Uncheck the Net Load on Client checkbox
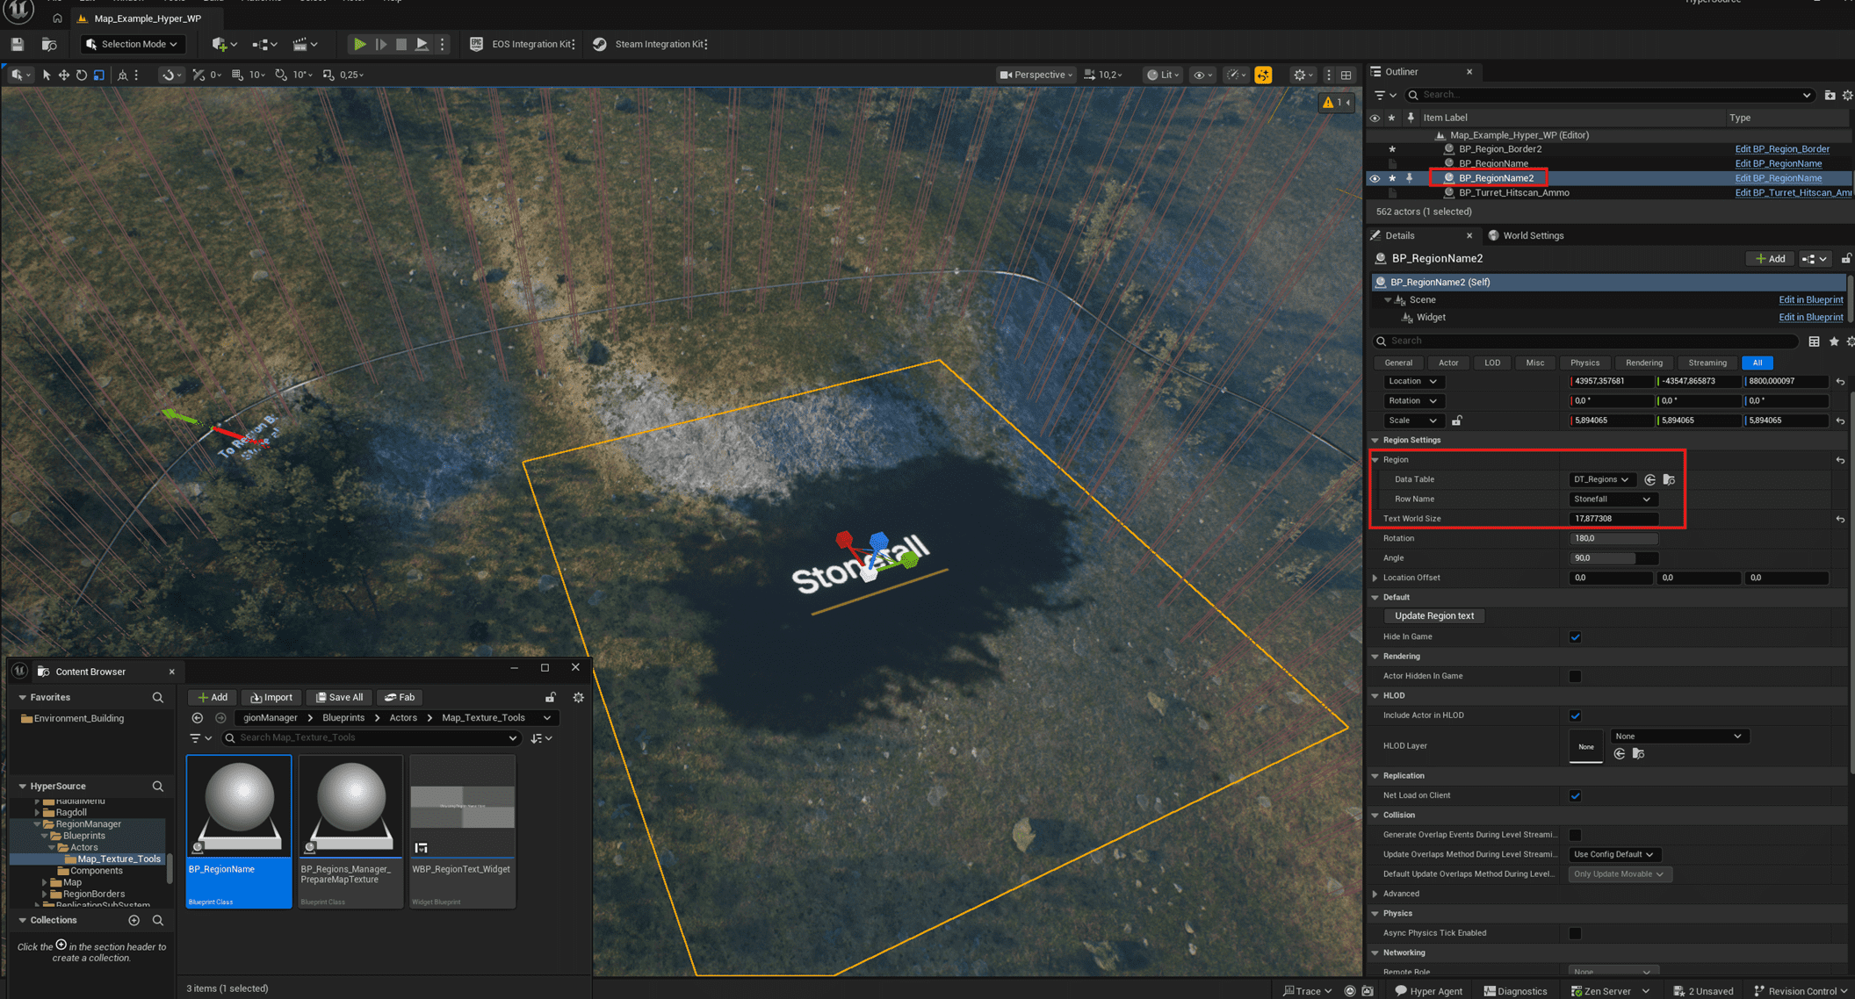Image resolution: width=1855 pixels, height=999 pixels. click(1575, 796)
